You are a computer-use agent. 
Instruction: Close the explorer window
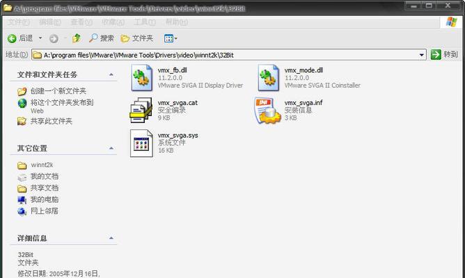coord(448,6)
